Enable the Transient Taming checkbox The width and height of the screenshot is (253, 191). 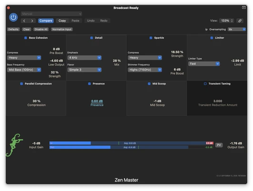click(205, 84)
